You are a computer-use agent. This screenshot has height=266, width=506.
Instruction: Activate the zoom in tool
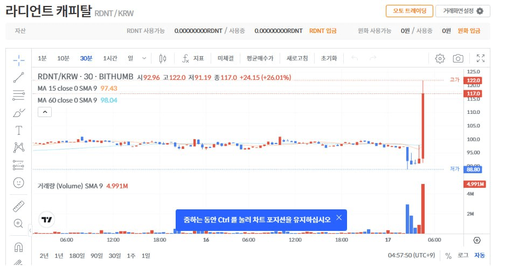pyautogui.click(x=19, y=223)
